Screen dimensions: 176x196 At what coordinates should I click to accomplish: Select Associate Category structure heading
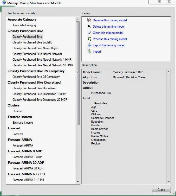22,20
